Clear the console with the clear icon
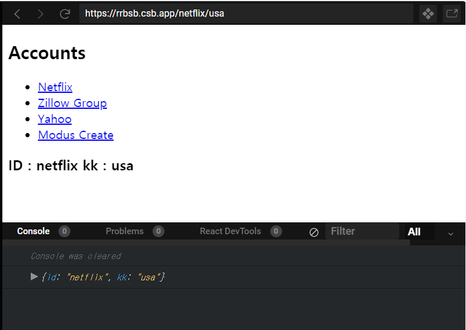This screenshot has width=466, height=330. [x=314, y=232]
